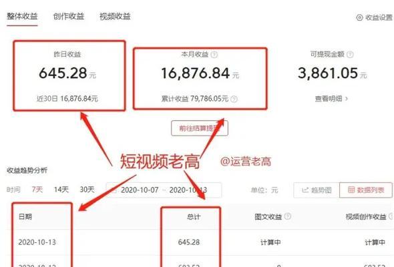Click the 收益设置 gear icon
The height and width of the screenshot is (267, 394).
tap(359, 17)
